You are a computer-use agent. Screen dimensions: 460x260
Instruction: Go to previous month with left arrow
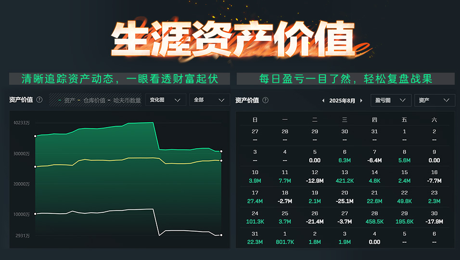pyautogui.click(x=323, y=101)
